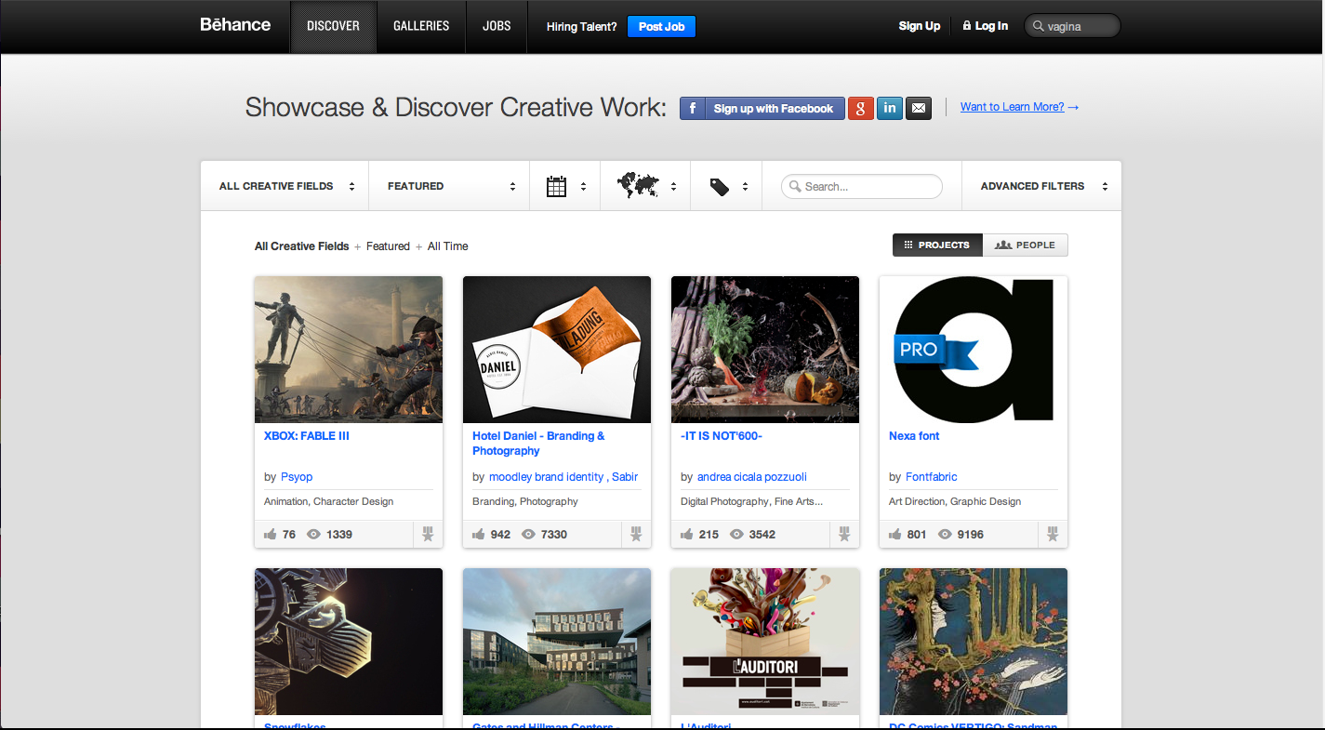Viewport: 1325px width, 730px height.
Task: Select the email sign up icon
Action: 918,108
